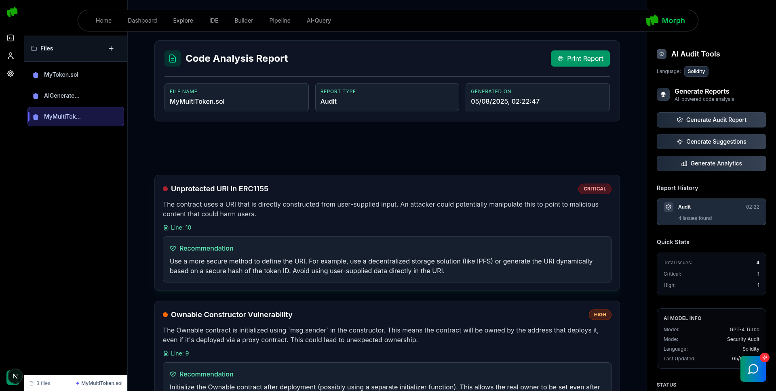Click the Line: 9 reference

coord(176,353)
